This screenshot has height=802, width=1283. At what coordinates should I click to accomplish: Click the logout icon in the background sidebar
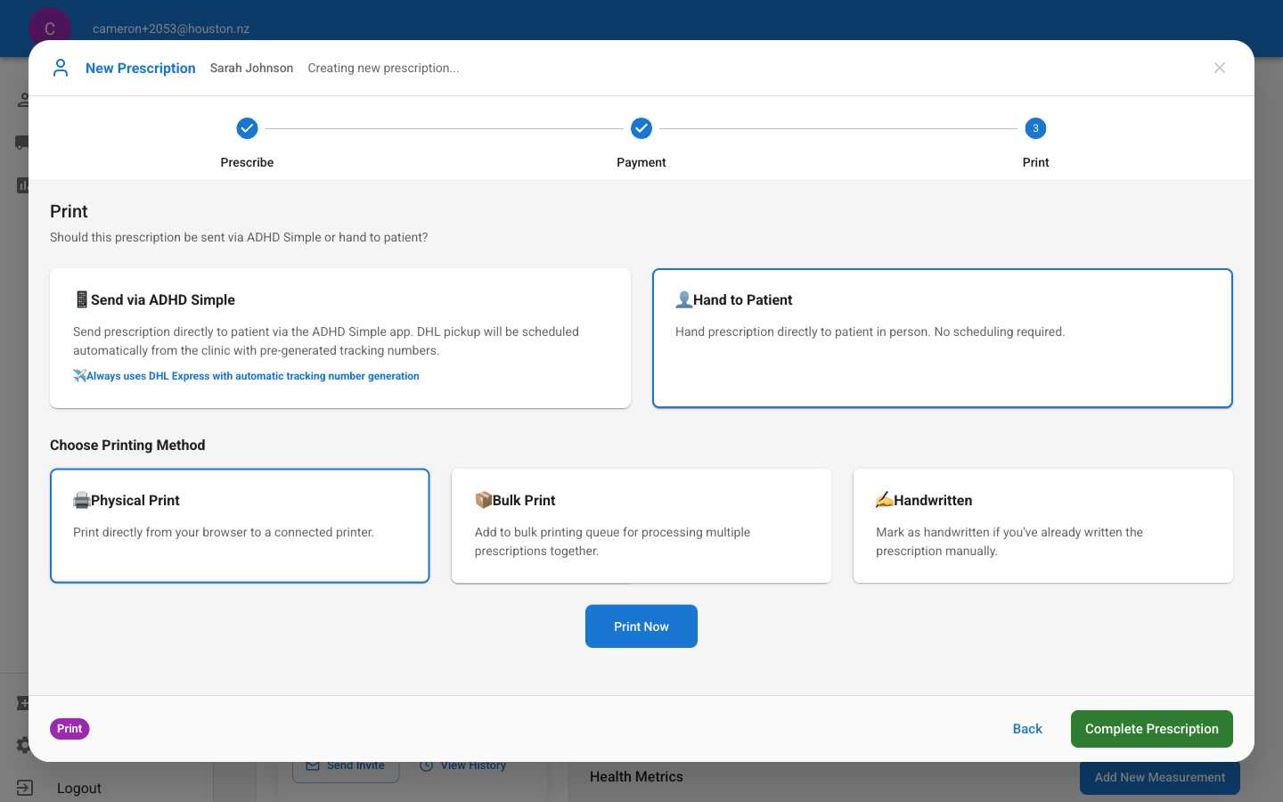pyautogui.click(x=25, y=788)
